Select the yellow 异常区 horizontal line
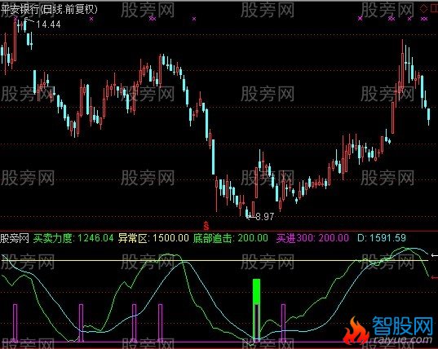The width and height of the screenshot is (438, 349). click(215, 260)
